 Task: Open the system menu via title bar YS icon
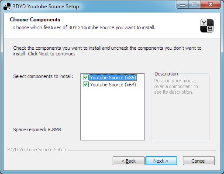[x=7, y=7]
